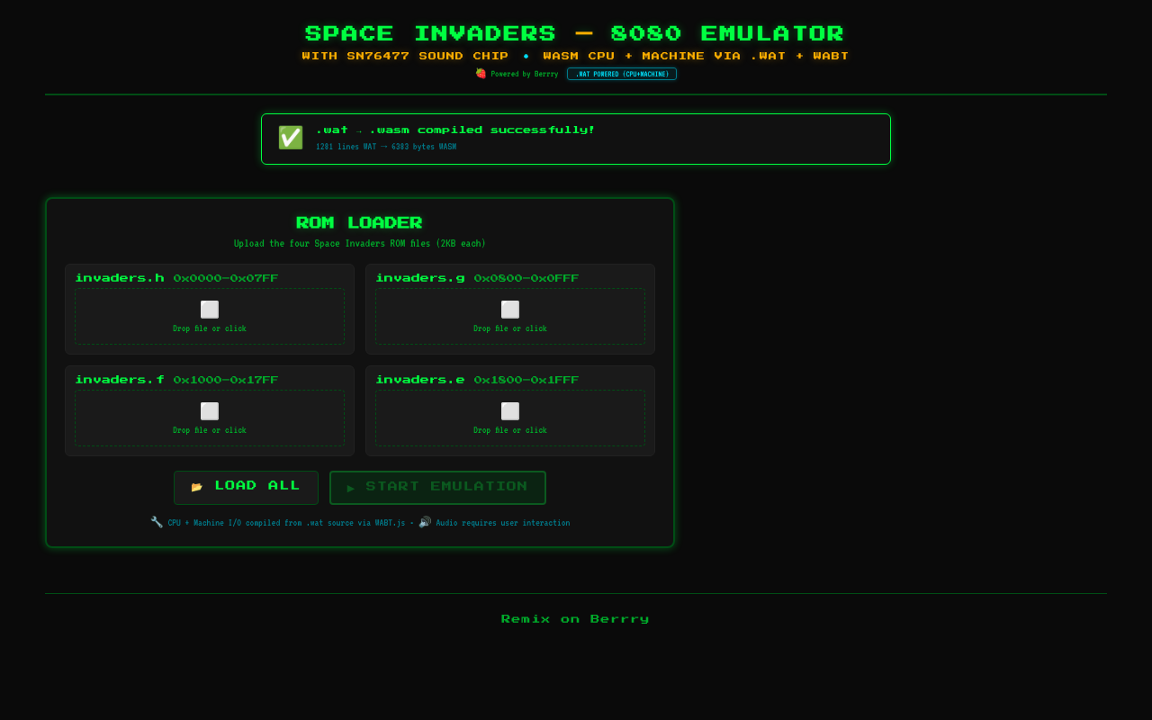Click the checkmark icon in the compile banner
Viewport: 1152px width, 720px height.
[290, 138]
